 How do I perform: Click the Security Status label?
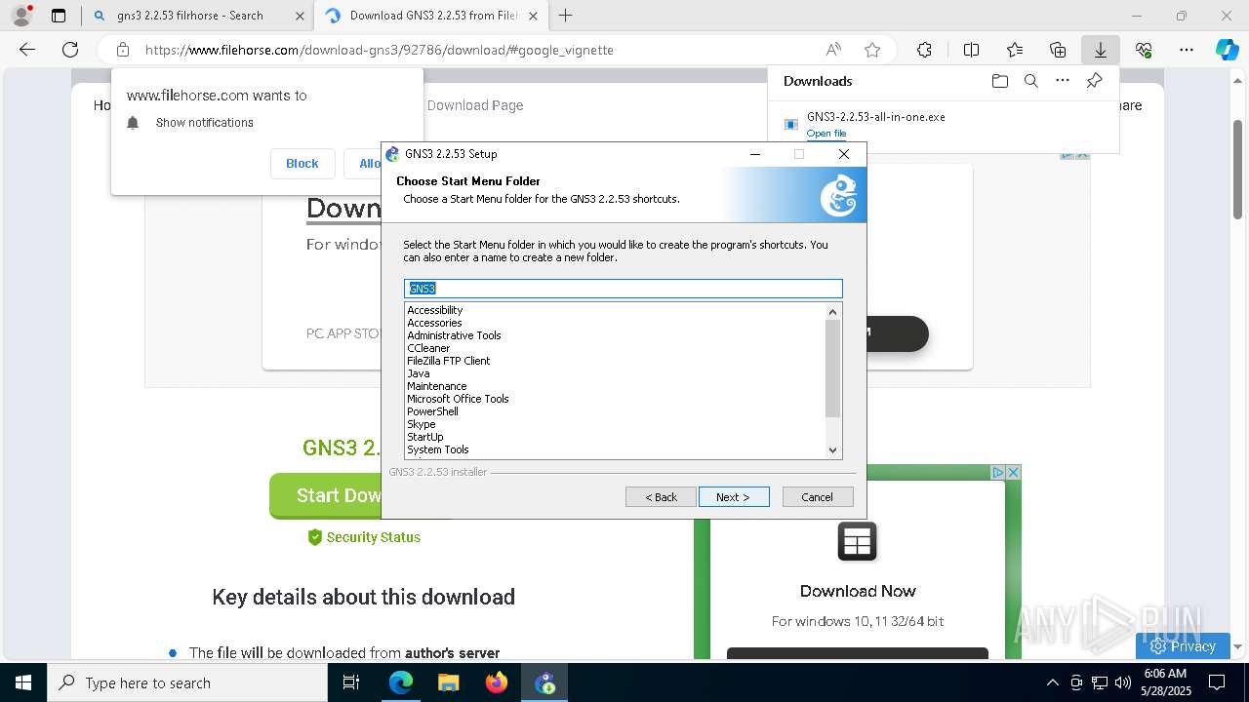[374, 537]
